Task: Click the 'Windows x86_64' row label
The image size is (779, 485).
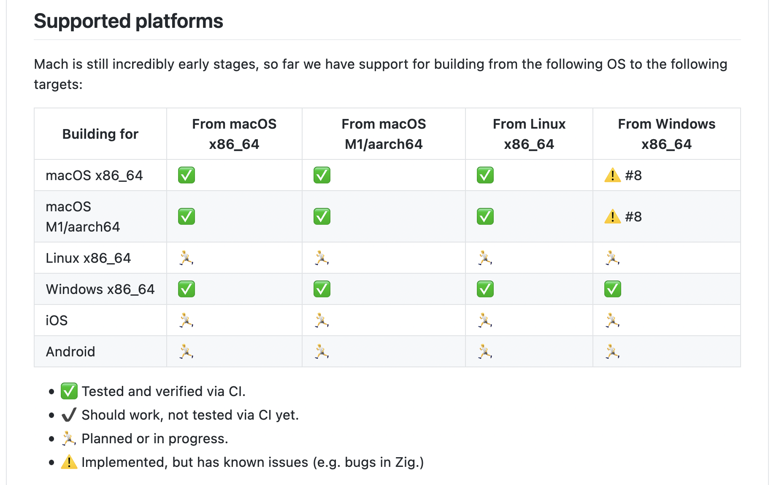Action: [x=100, y=289]
